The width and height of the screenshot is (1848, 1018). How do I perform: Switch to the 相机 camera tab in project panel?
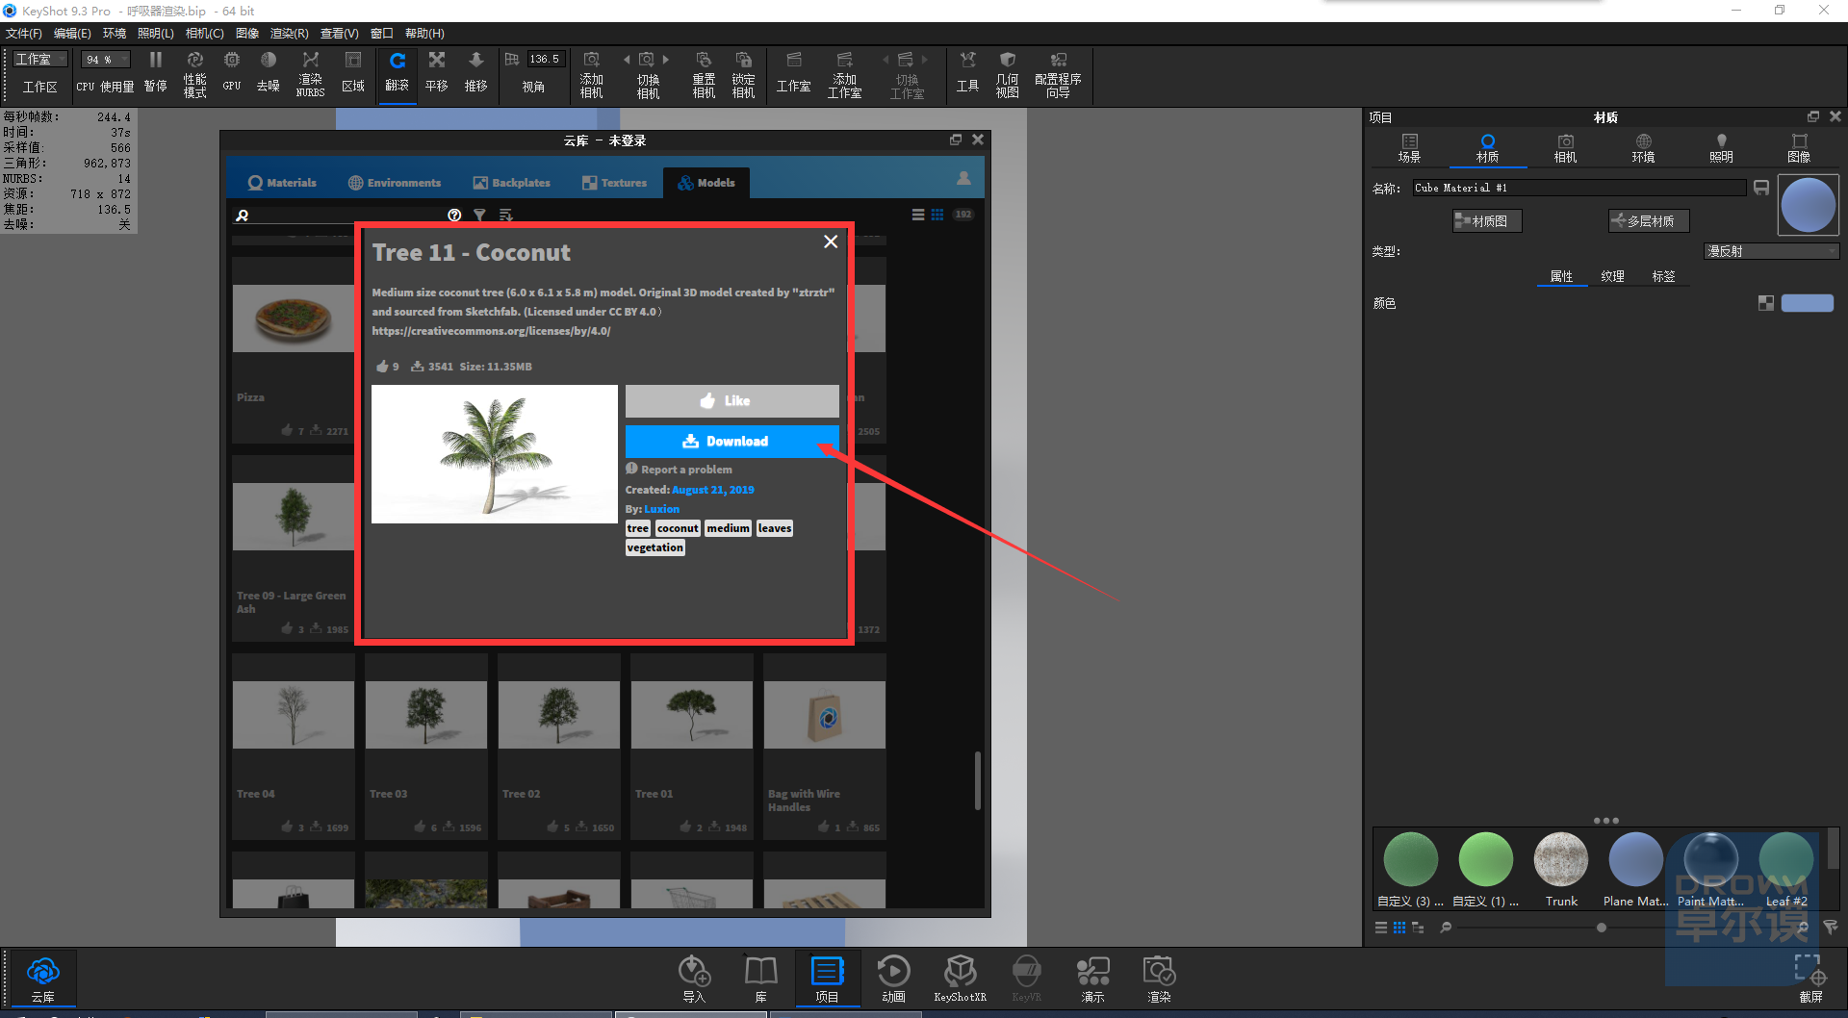point(1565,148)
